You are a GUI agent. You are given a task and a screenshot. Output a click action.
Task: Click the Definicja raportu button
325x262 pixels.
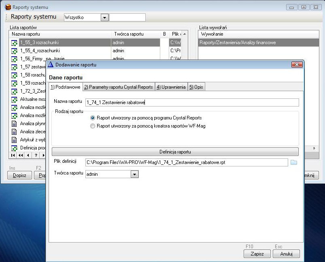(175, 152)
